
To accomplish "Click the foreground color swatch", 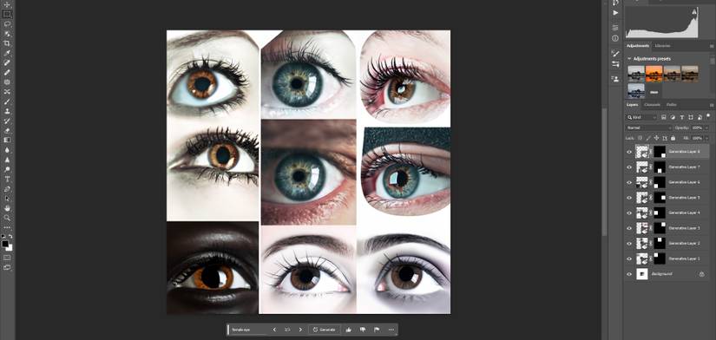I will 5,245.
